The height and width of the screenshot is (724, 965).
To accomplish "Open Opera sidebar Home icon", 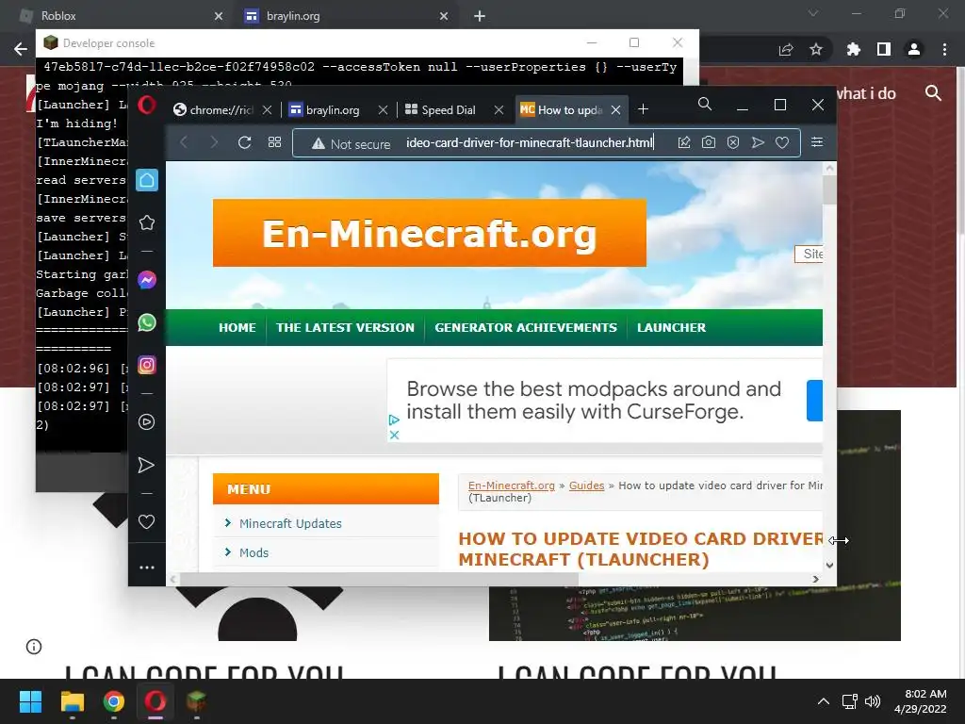I will (146, 180).
